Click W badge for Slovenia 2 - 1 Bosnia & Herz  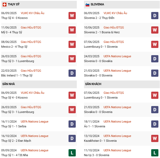click(155, 30)
